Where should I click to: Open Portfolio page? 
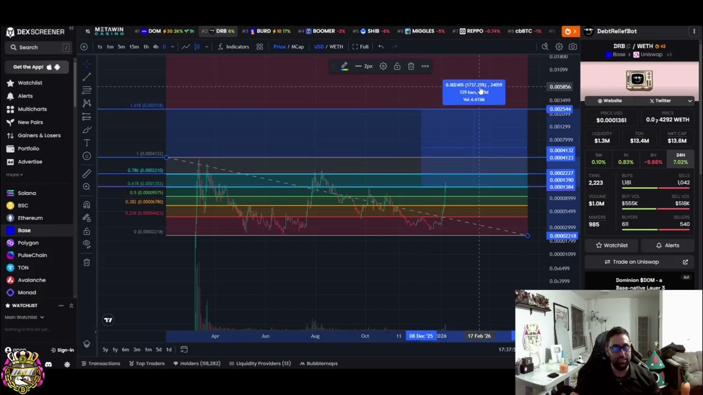[x=29, y=149]
